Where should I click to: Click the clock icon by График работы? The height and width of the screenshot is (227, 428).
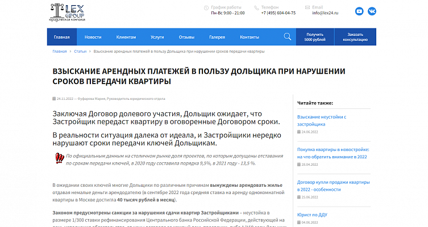coord(206,8)
